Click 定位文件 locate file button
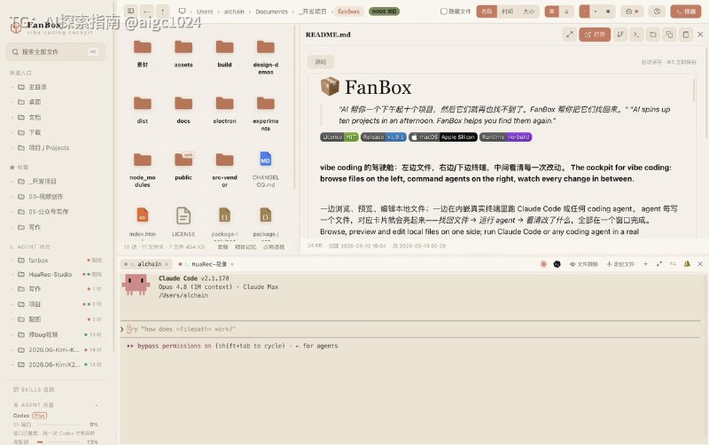709x445 pixels. (x=620, y=264)
